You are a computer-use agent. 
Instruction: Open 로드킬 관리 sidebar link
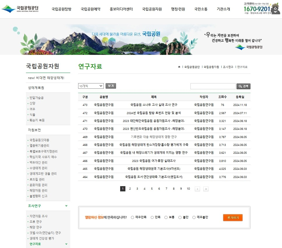coord(37,179)
